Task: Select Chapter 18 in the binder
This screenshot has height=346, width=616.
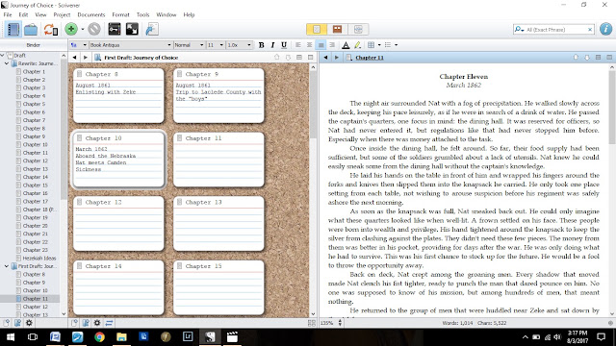Action: [40, 210]
